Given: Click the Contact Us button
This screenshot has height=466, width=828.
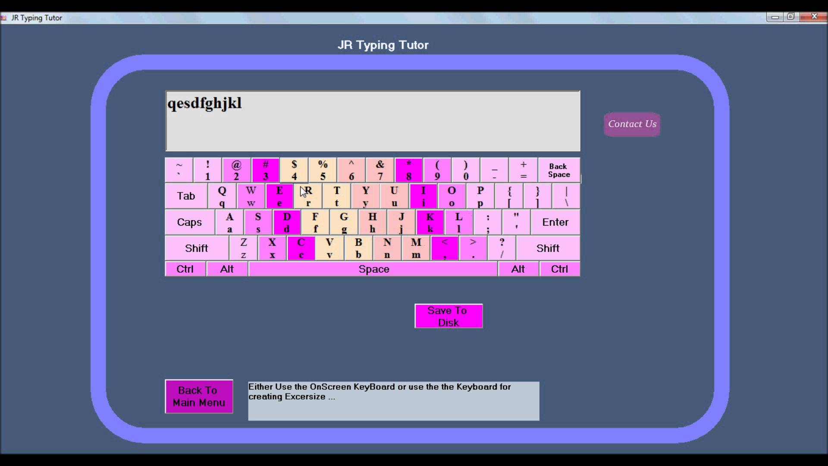Looking at the screenshot, I should (632, 124).
